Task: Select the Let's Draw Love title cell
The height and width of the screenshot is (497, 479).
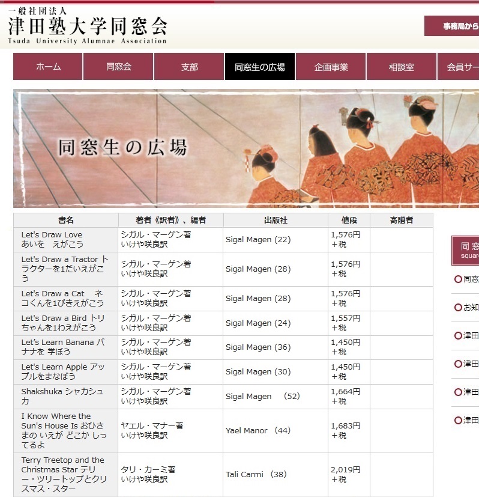Action: tap(66, 240)
